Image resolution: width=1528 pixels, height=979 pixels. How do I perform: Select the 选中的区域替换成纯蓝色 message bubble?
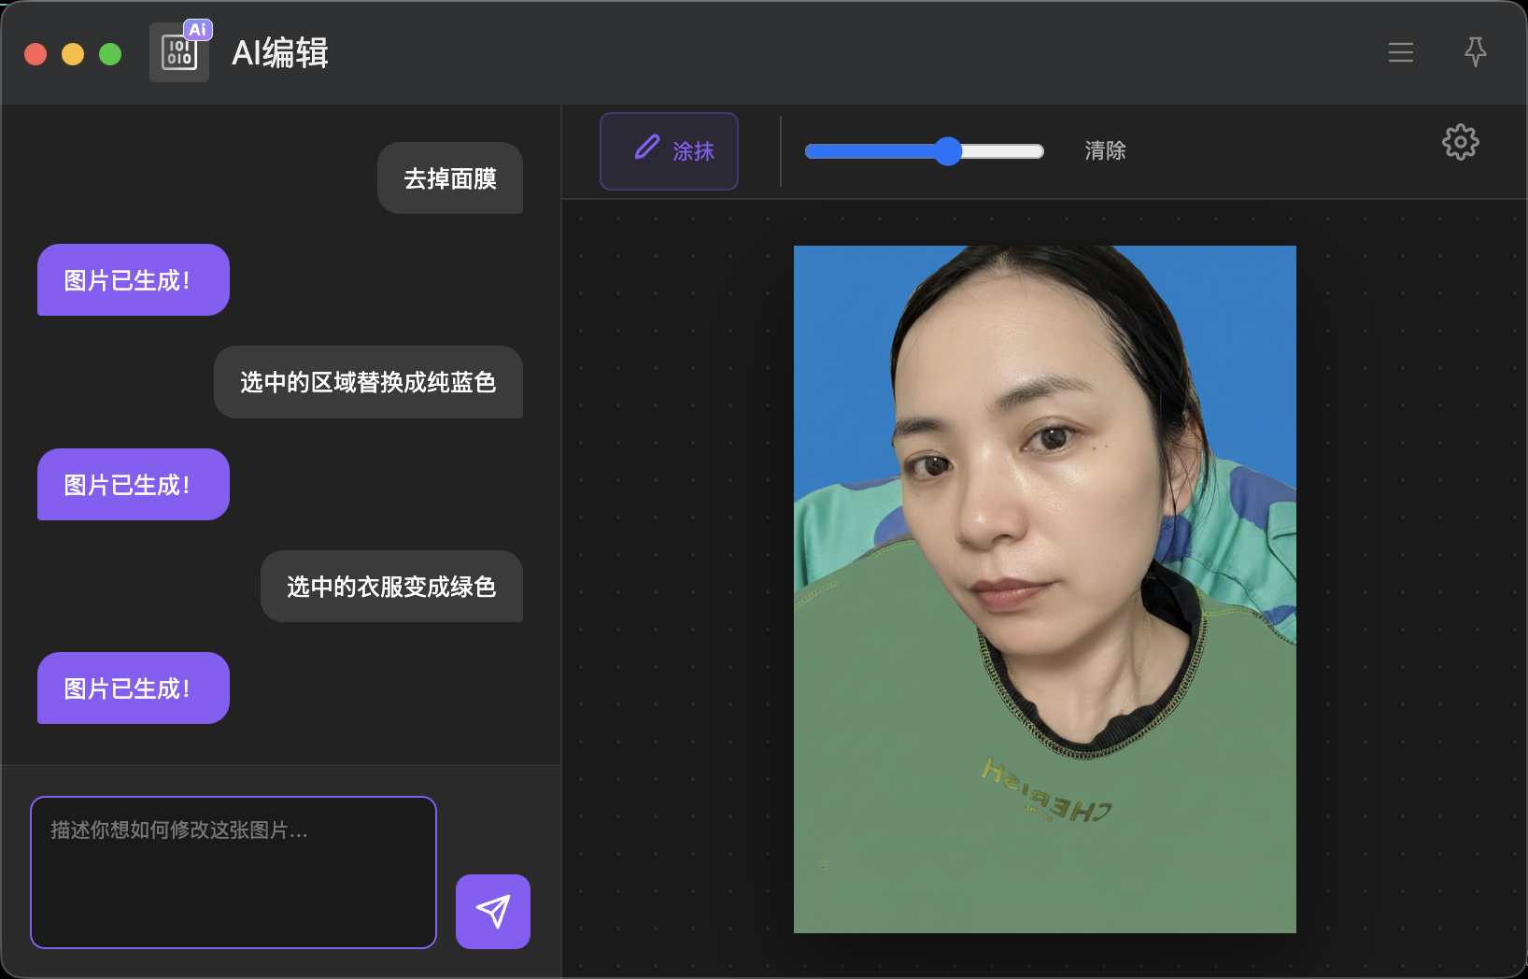click(x=368, y=382)
